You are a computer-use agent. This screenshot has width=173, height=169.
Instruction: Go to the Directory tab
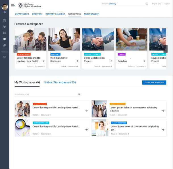37,14
